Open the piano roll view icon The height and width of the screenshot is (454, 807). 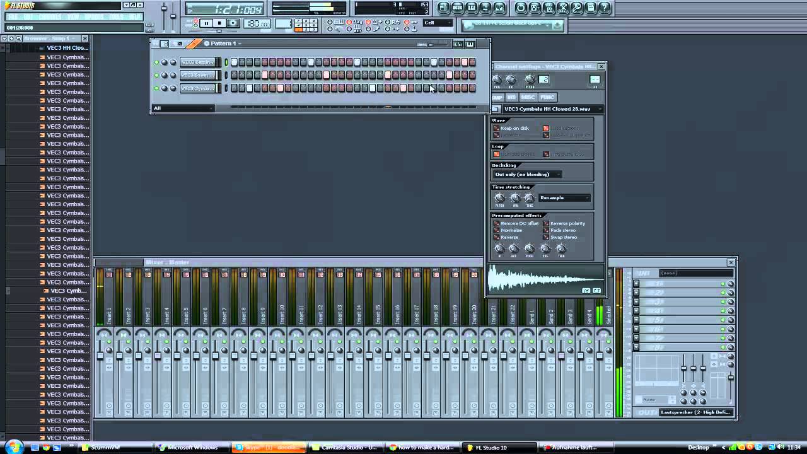472,8
